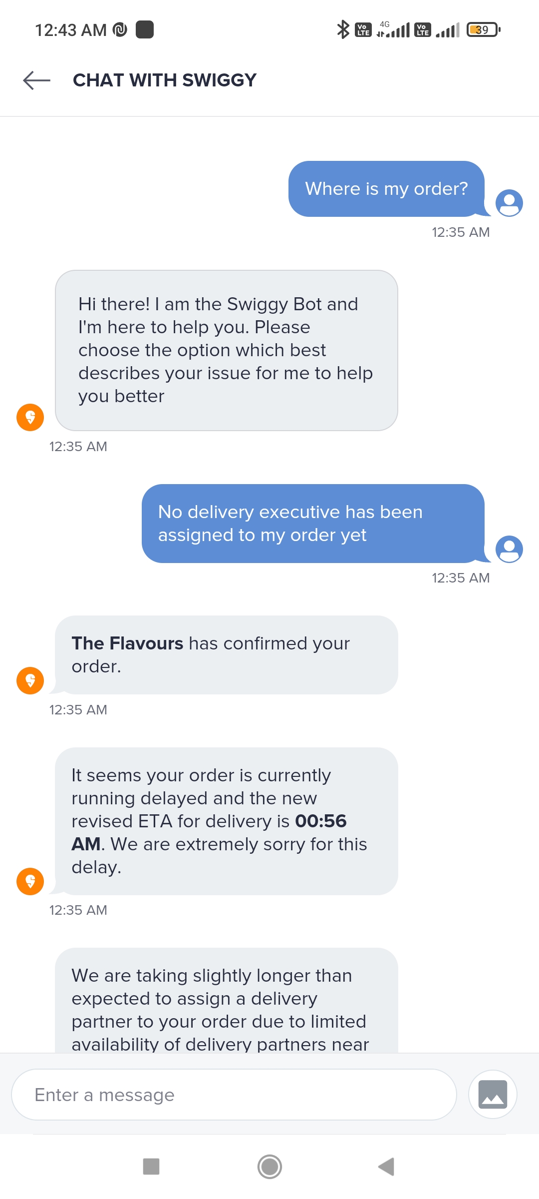
Task: Tap the "No delivery executive" message bubble
Action: 313,523
